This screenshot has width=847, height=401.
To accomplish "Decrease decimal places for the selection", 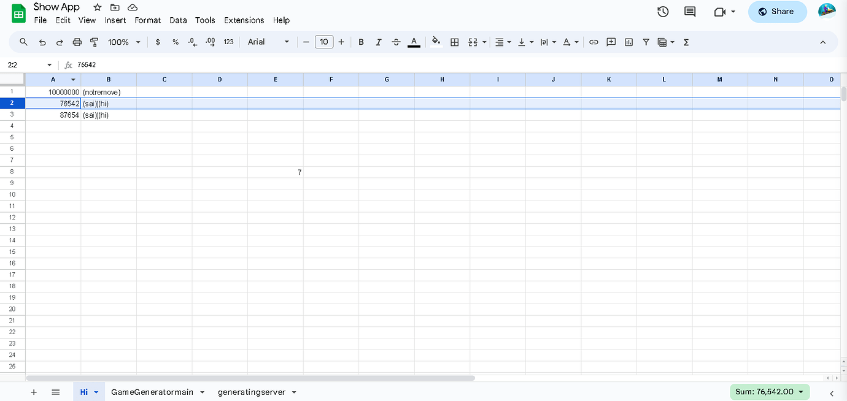I will (191, 42).
